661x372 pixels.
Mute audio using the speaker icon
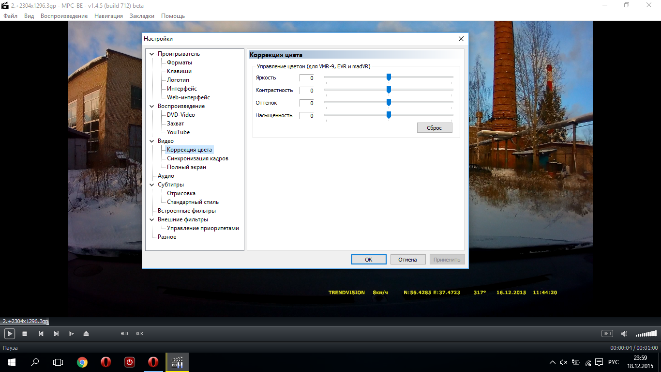point(624,334)
